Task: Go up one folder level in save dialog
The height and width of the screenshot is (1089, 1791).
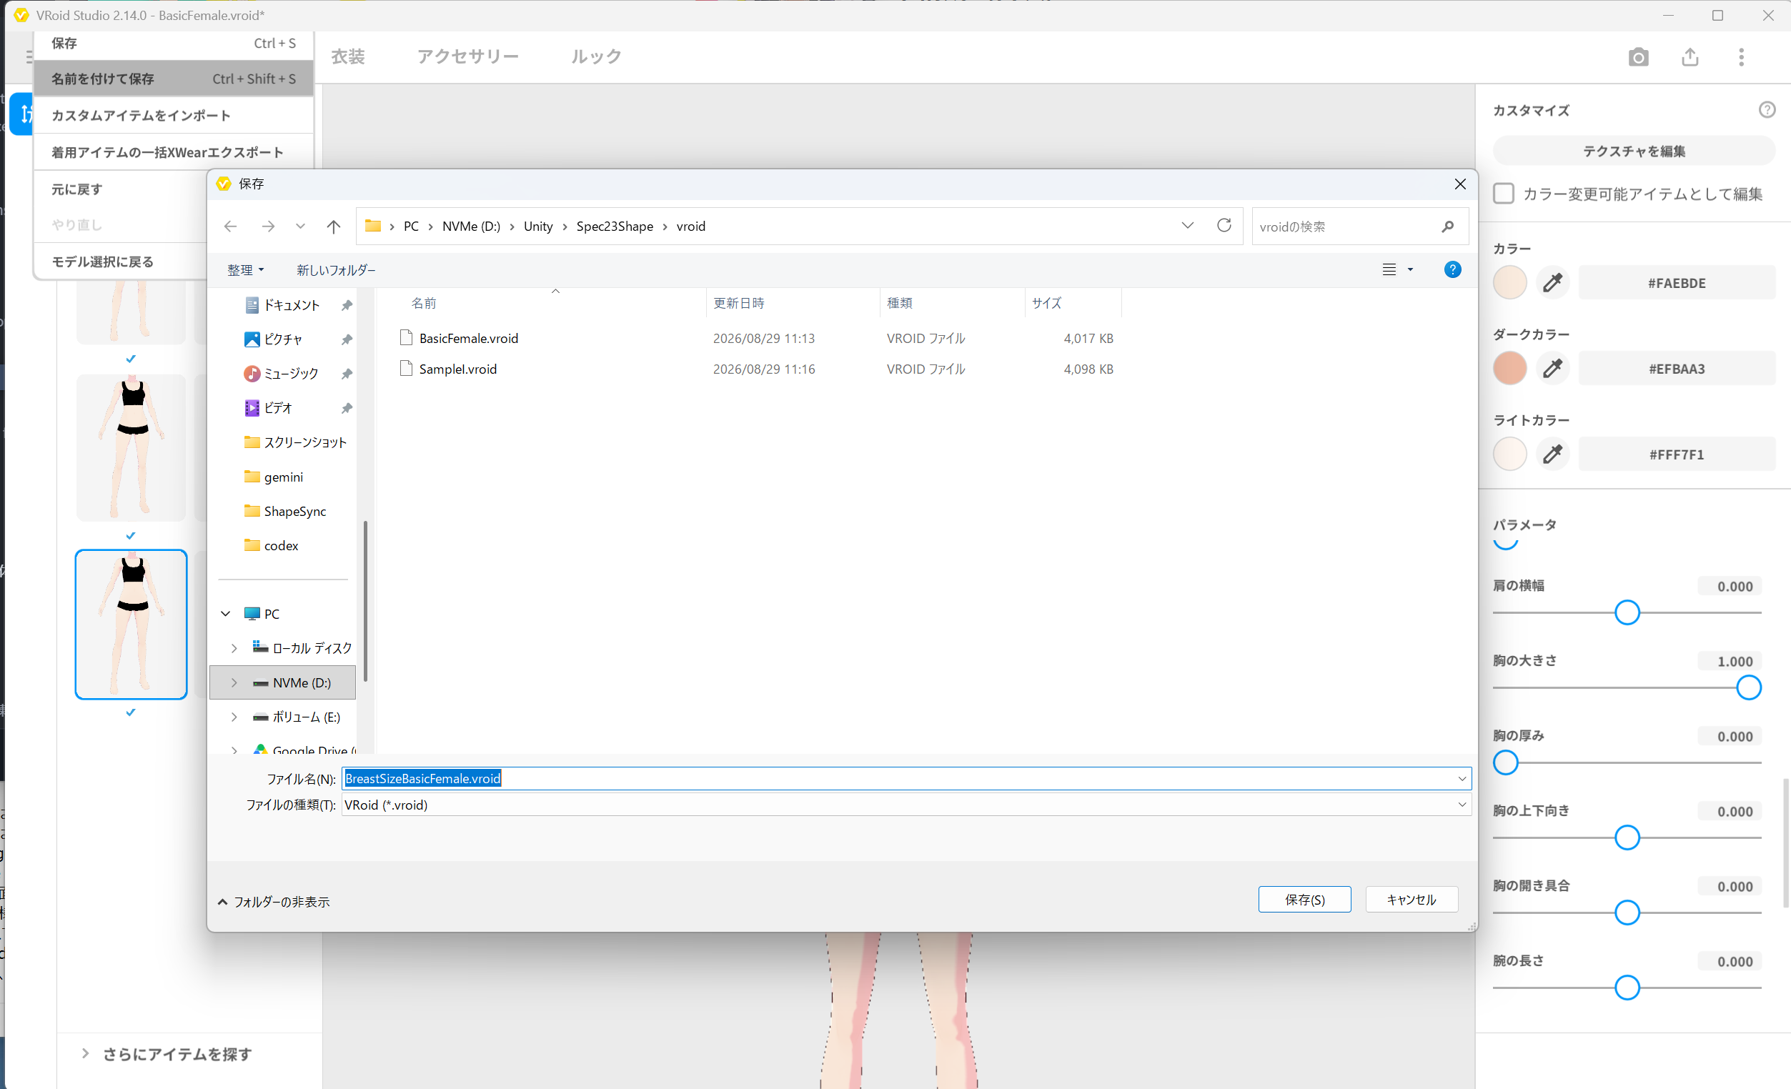Action: (x=334, y=226)
